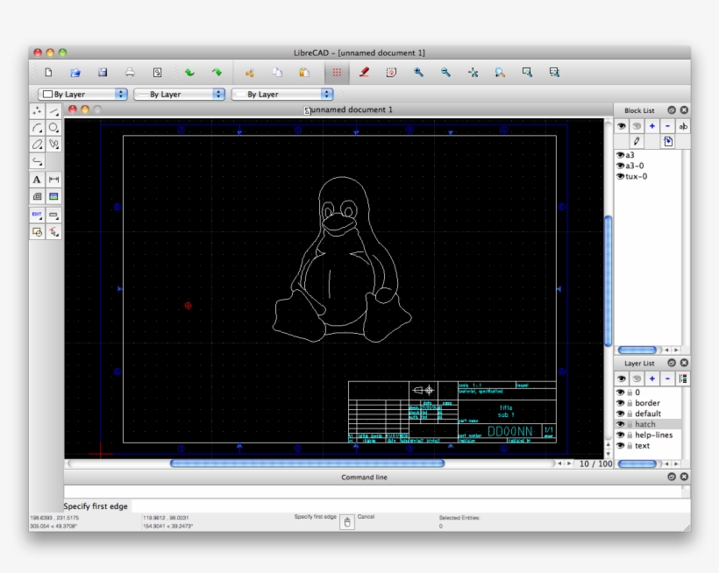Open the Polylines tool menu

(x=37, y=161)
